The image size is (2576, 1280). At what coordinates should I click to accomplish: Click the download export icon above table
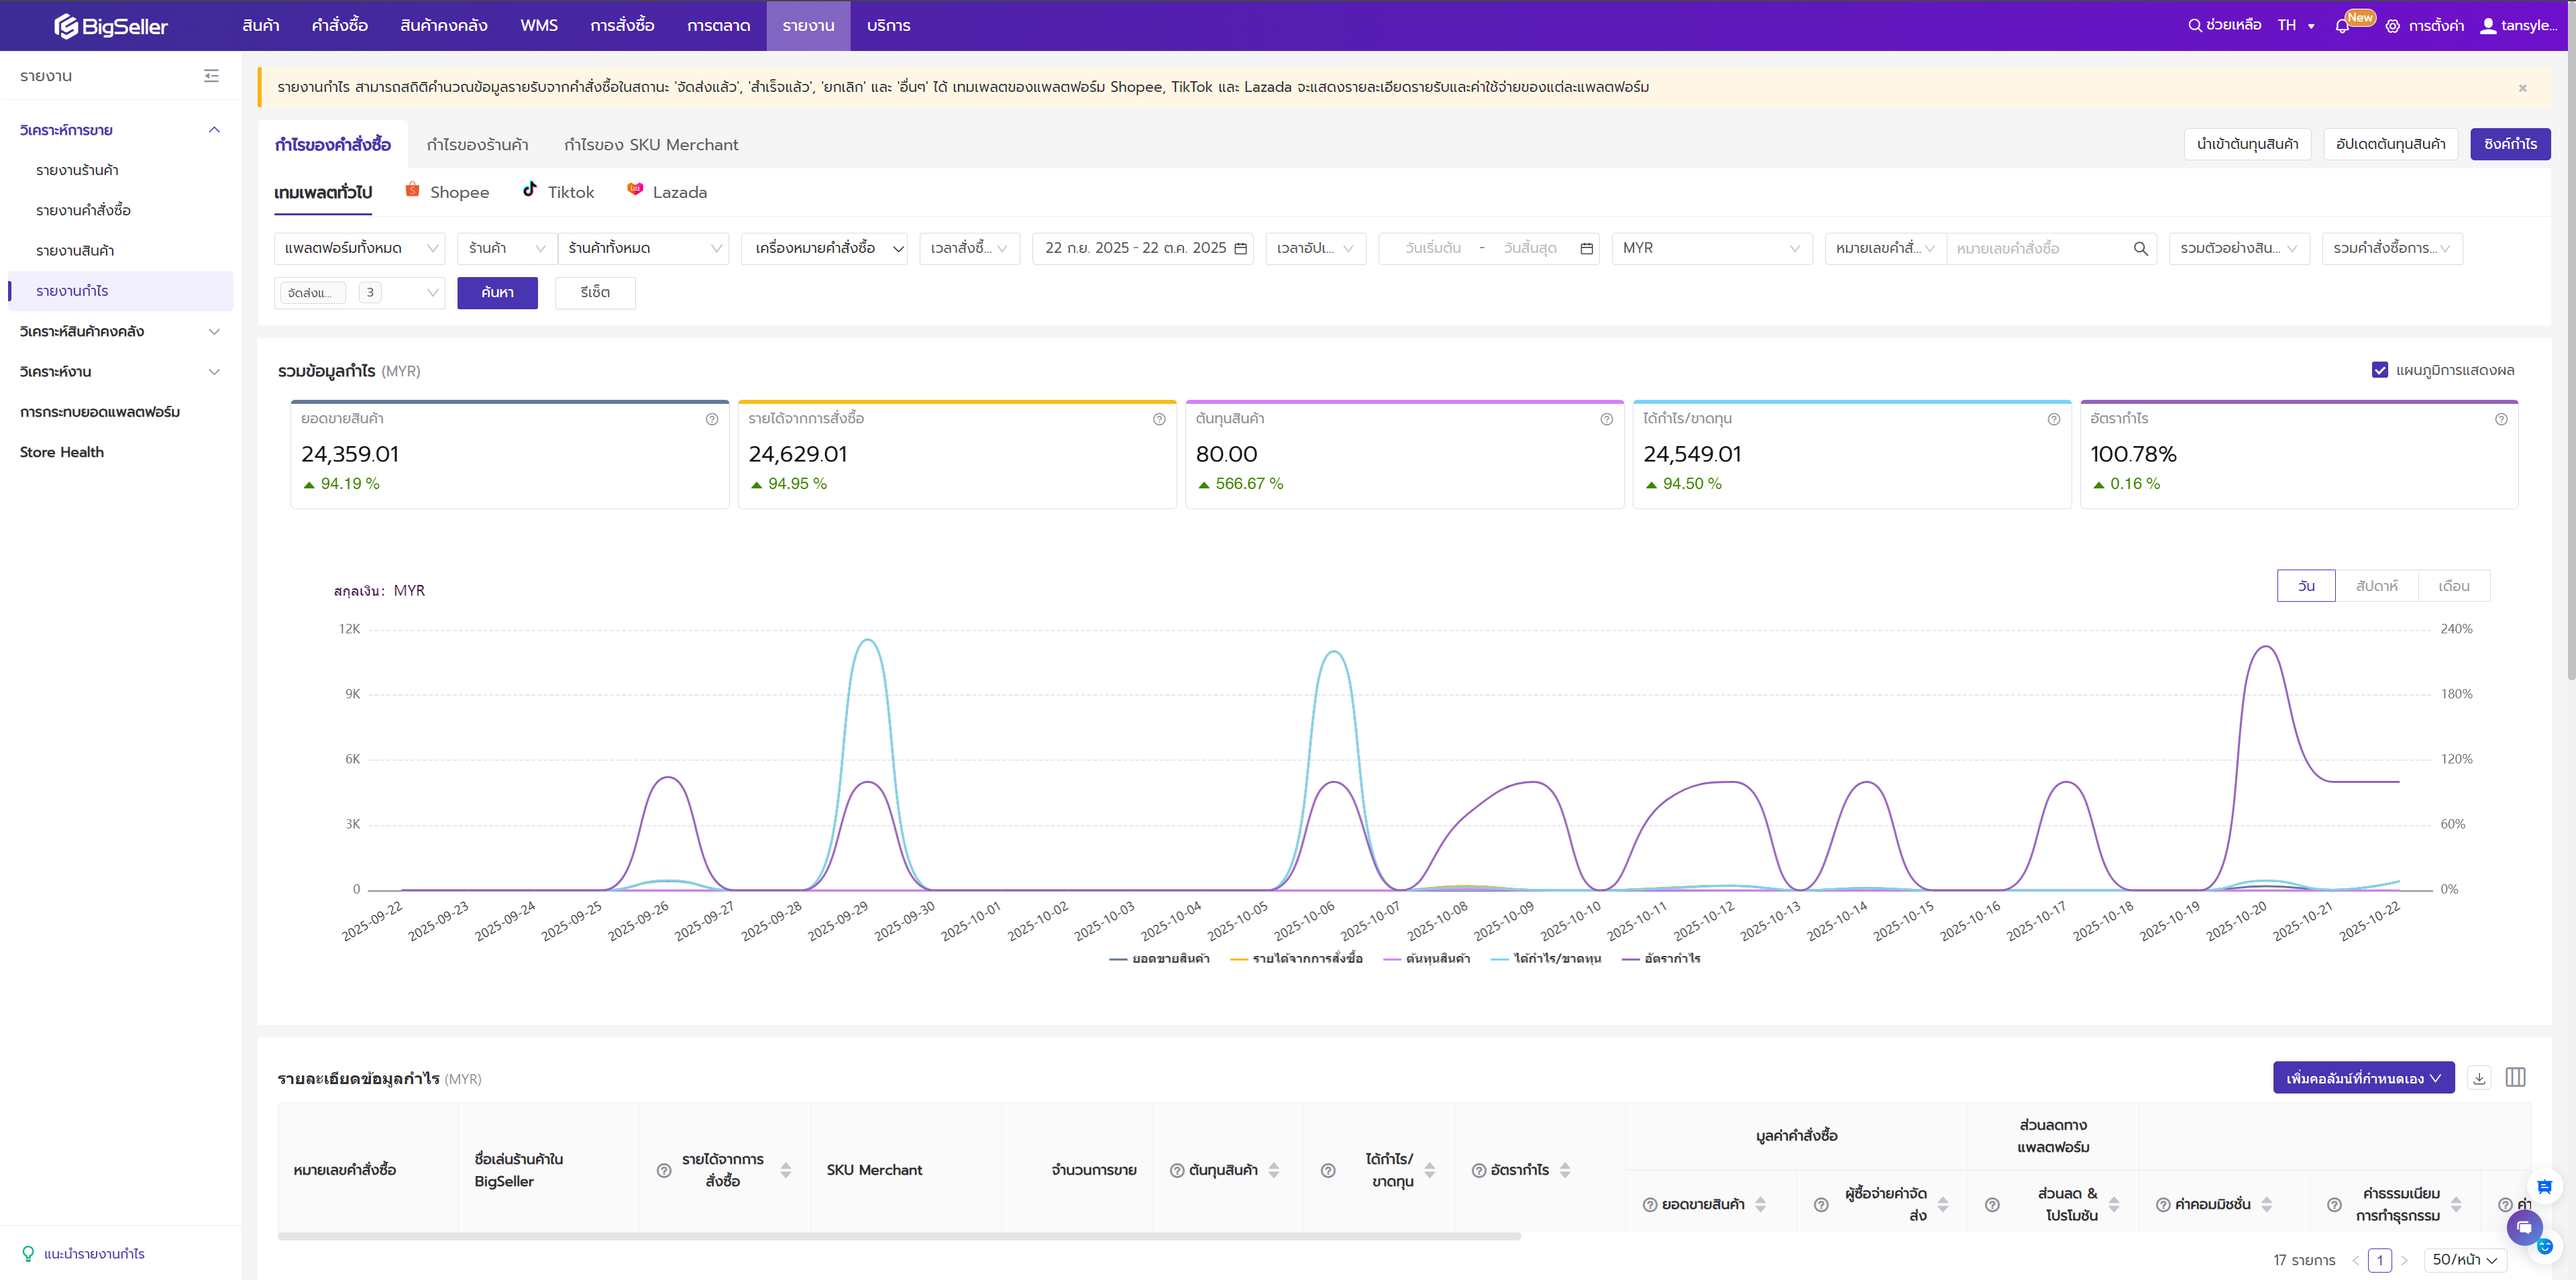point(2479,1077)
